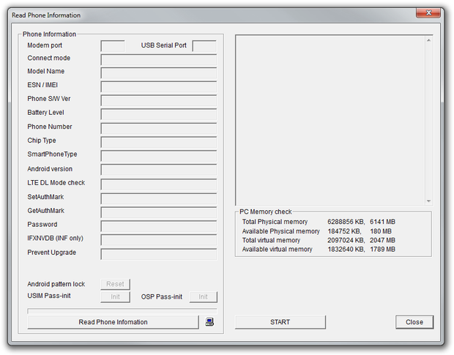Click the START button
454x355 pixels.
tap(280, 322)
